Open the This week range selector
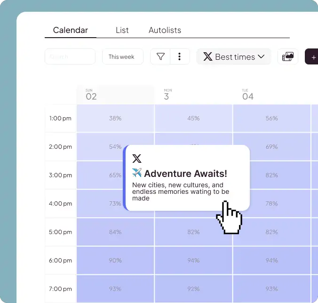Image resolution: width=318 pixels, height=303 pixels. pyautogui.click(x=121, y=57)
